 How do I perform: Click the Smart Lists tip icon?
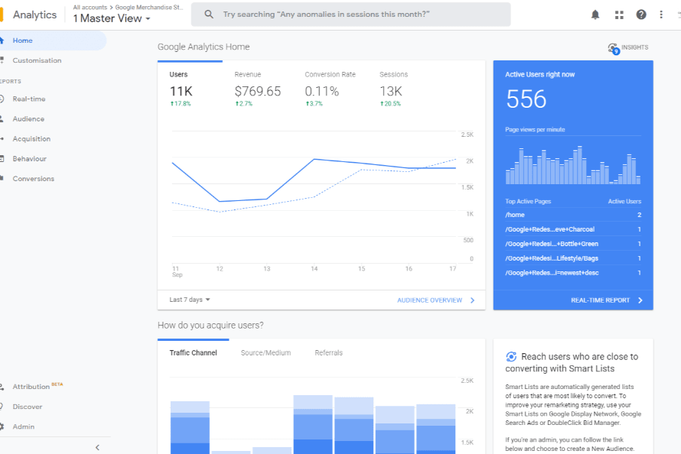[x=511, y=357]
